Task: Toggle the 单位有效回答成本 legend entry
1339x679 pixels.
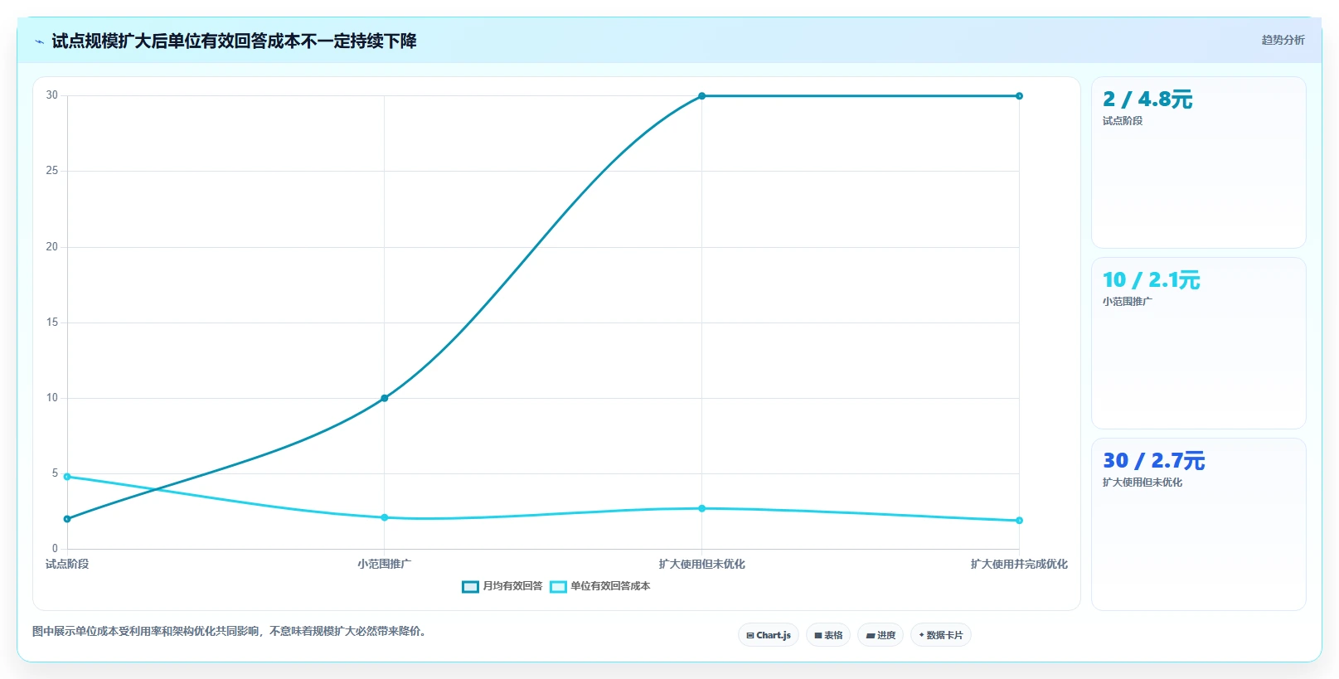Action: (x=600, y=586)
